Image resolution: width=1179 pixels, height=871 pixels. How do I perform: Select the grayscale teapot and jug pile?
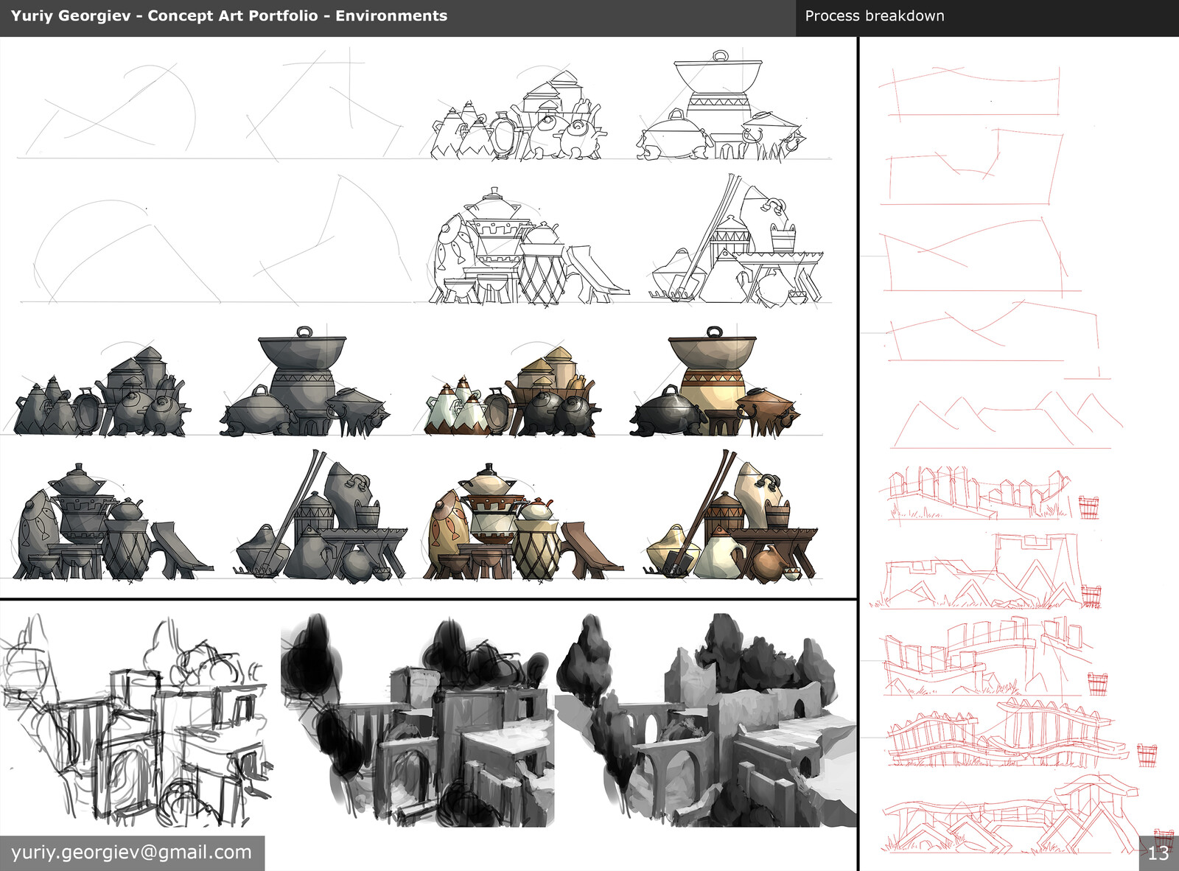(x=102, y=391)
